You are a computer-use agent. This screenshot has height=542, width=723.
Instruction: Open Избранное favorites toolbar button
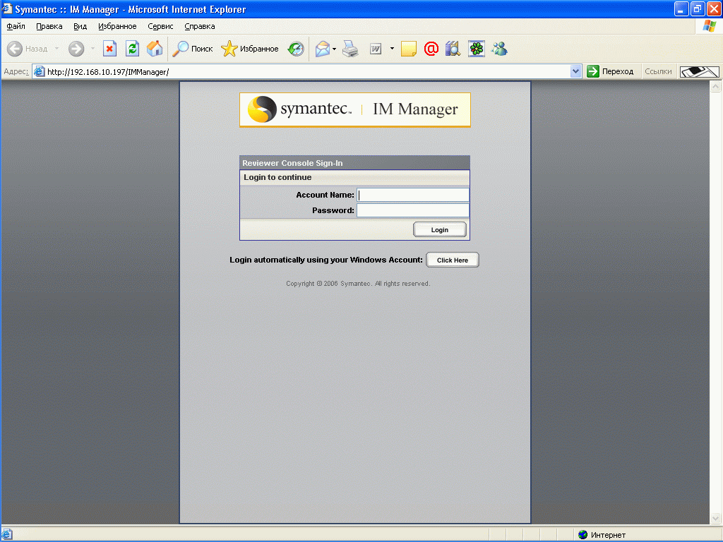click(249, 49)
